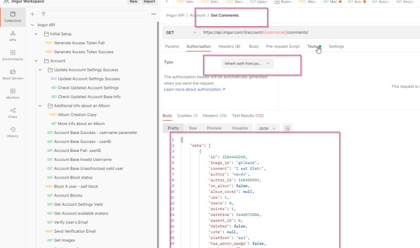The height and width of the screenshot is (248, 420).
Task: Open the Monitors sidebar panel
Action: pos(13,94)
